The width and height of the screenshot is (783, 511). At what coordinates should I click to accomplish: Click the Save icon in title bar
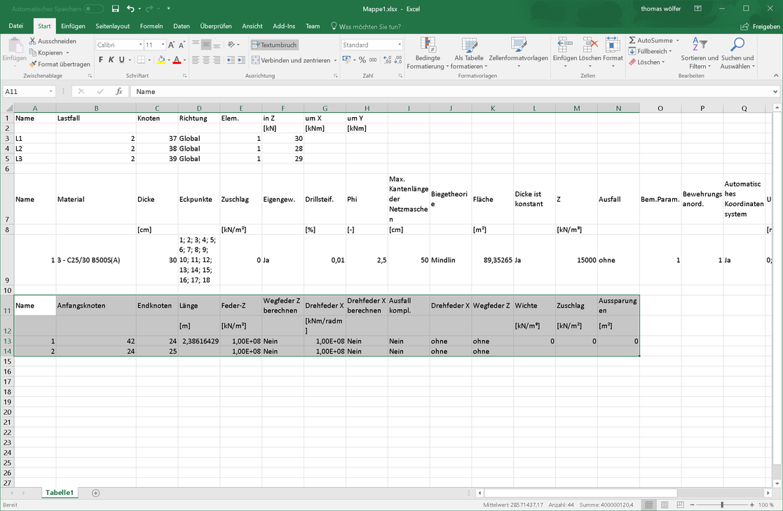click(116, 8)
